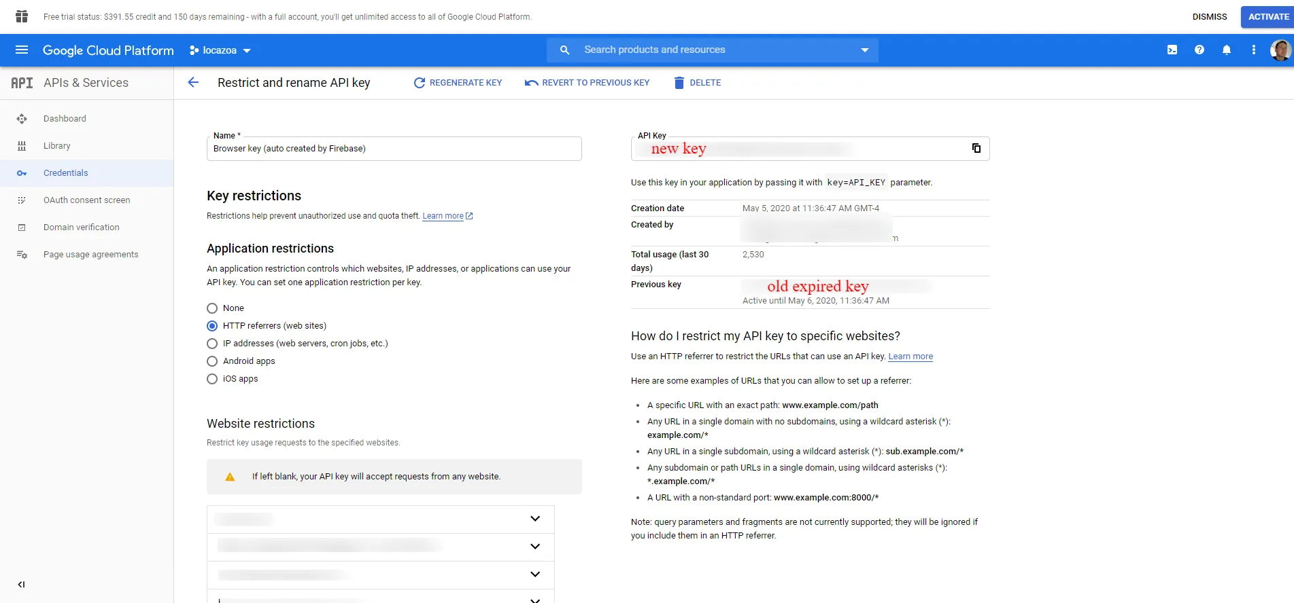Viewport: 1294px width, 603px height.
Task: Expand the first website restriction entry
Action: (x=535, y=519)
